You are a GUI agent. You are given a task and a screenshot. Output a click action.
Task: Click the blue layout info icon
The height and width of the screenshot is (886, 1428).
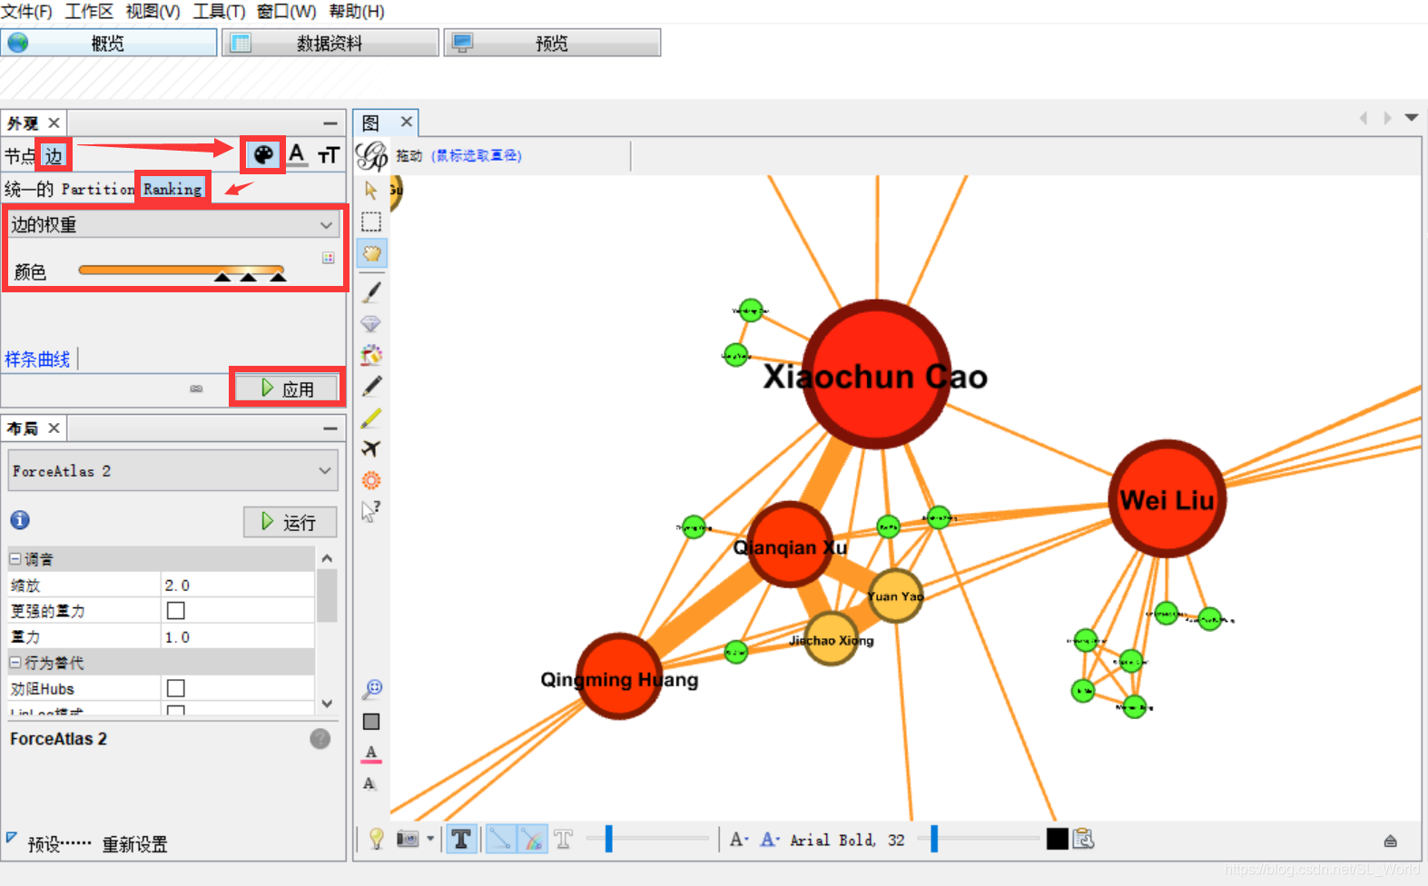pos(20,520)
